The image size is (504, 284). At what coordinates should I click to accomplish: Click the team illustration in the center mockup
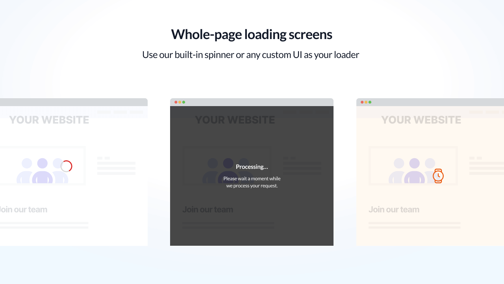227,170
